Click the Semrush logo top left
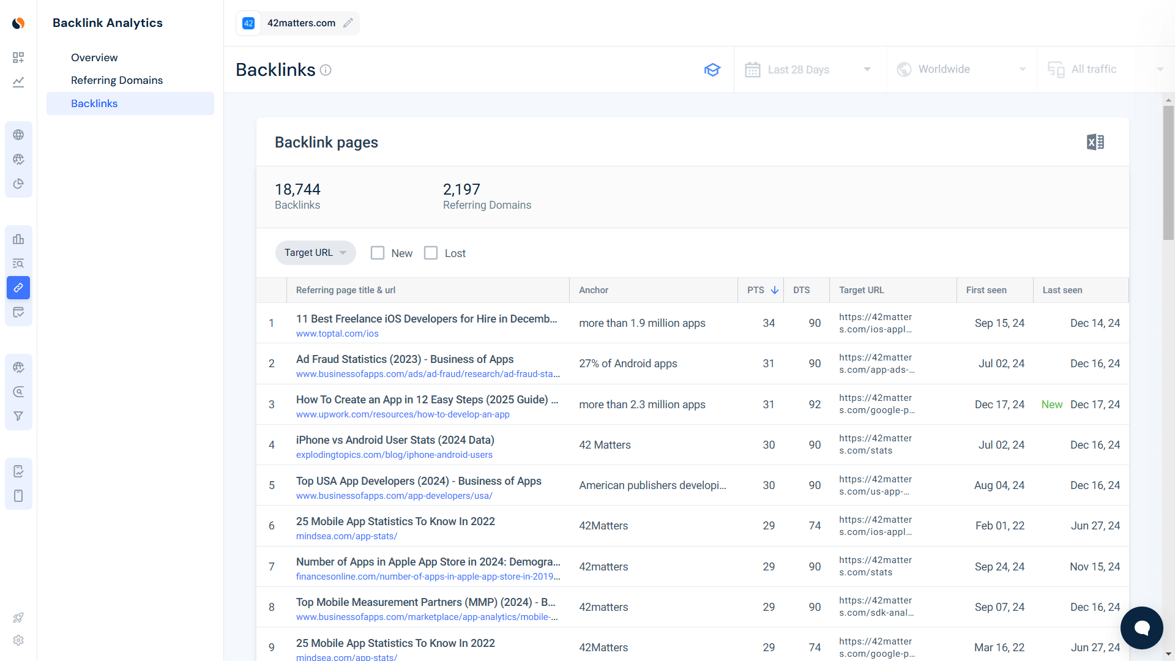The width and height of the screenshot is (1175, 661). pyautogui.click(x=18, y=23)
